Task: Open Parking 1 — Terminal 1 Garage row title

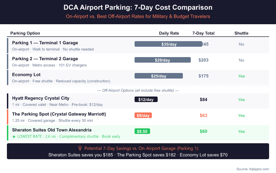Action: 45,43
